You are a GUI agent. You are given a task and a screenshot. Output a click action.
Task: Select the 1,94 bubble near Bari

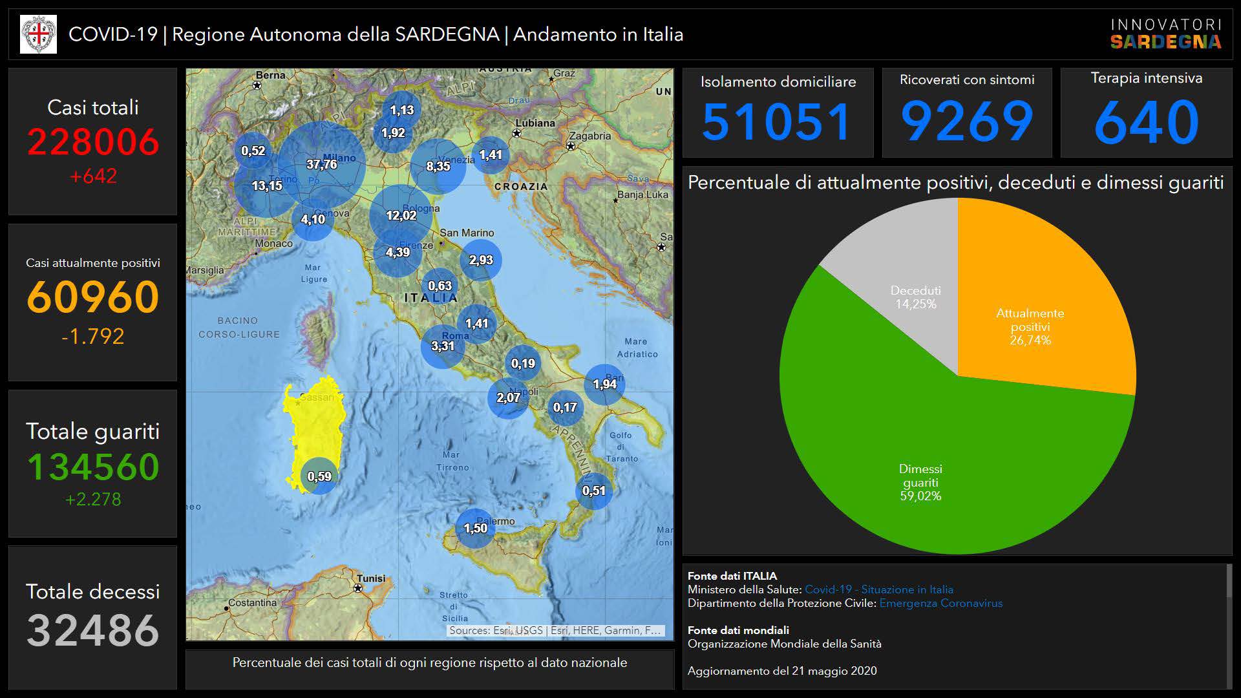(604, 385)
